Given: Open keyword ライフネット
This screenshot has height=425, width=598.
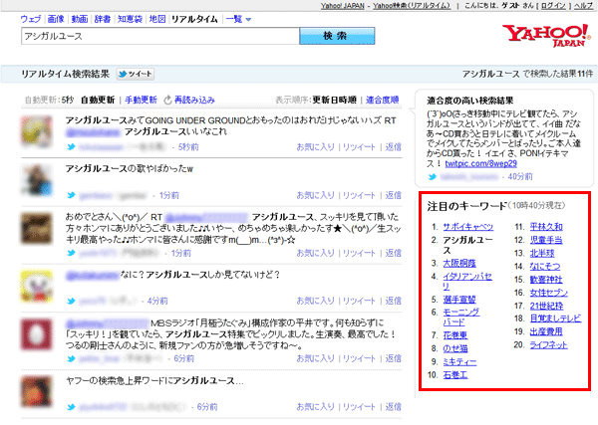Looking at the screenshot, I should coord(548,345).
